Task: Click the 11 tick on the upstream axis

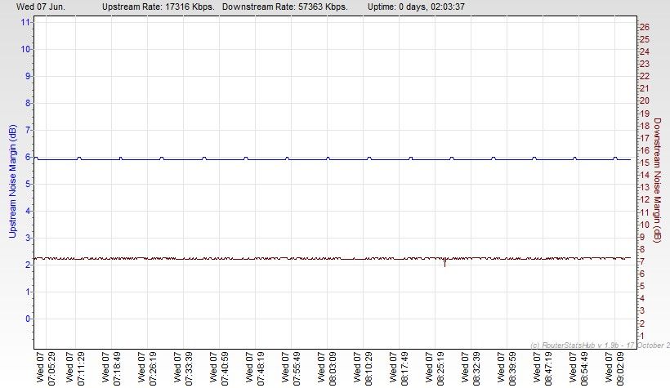Action: tap(26, 22)
